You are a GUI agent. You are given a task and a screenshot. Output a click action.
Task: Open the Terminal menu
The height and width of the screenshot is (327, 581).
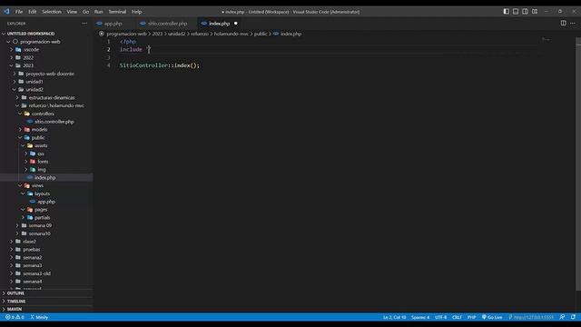(x=117, y=12)
